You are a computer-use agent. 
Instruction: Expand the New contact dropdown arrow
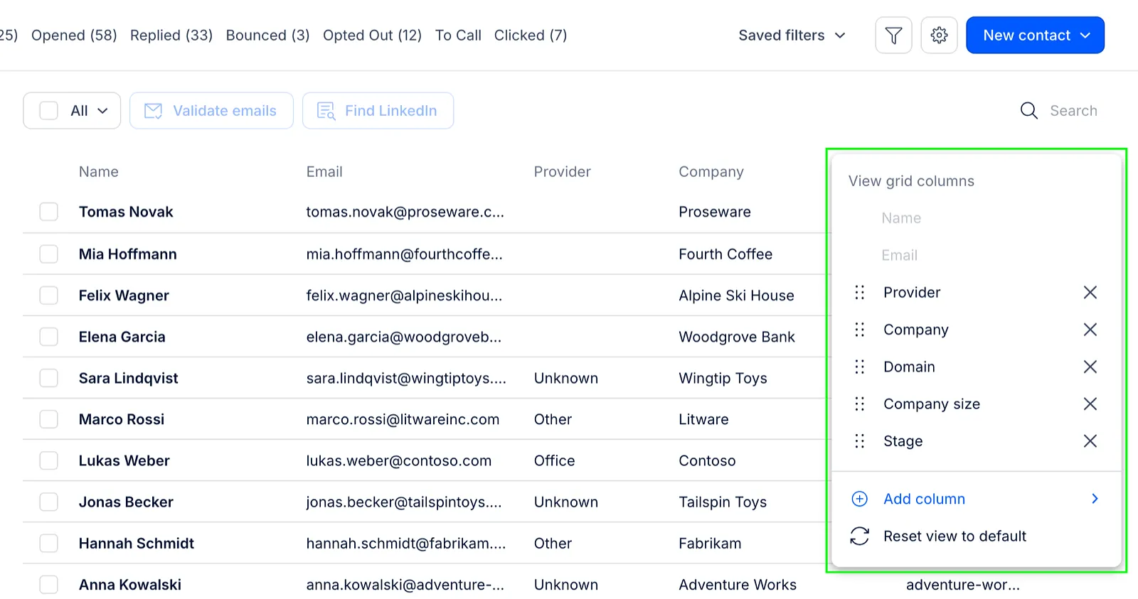click(x=1085, y=35)
